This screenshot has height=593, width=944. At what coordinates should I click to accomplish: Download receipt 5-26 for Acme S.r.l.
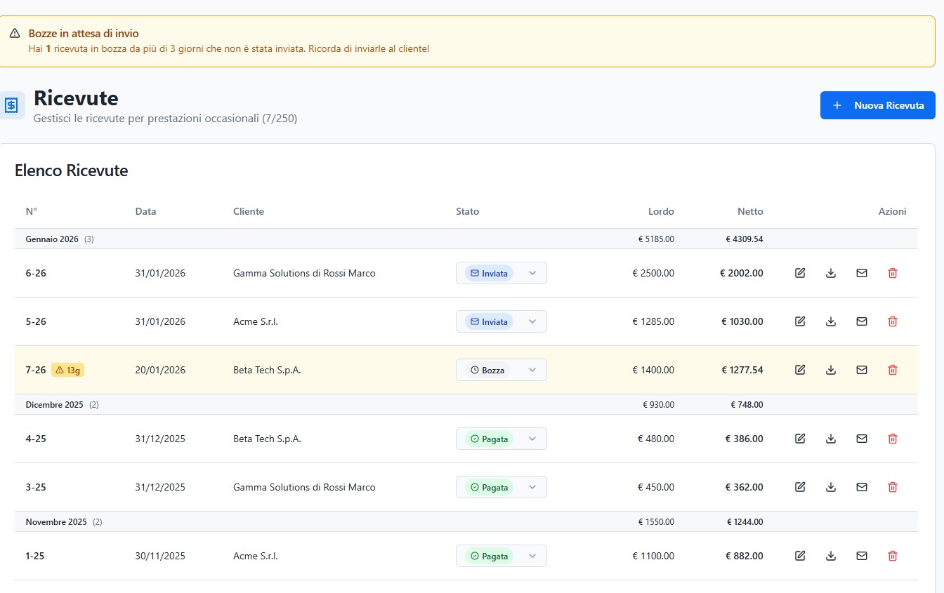pyautogui.click(x=831, y=321)
